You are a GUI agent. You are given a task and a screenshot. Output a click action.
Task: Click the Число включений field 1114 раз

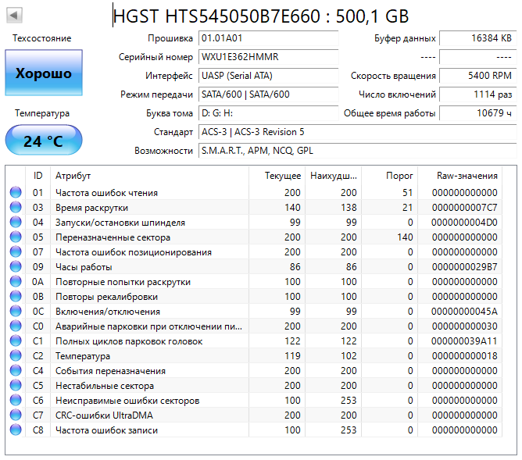[x=478, y=94]
